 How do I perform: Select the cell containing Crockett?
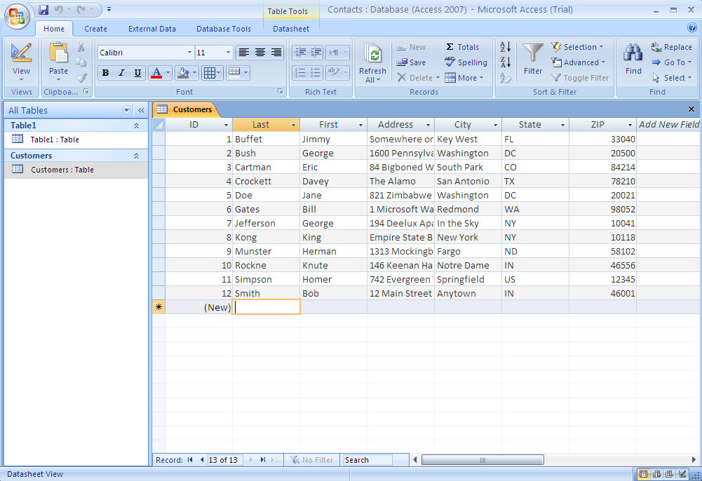(266, 181)
